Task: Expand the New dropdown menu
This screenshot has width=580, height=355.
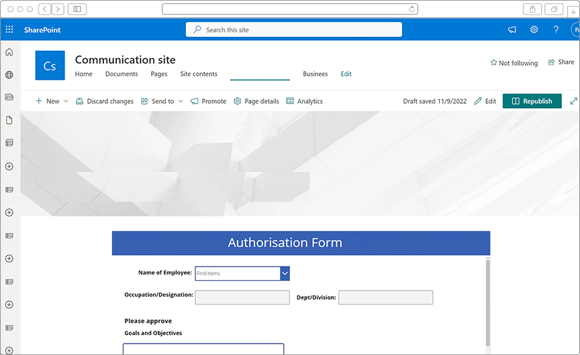Action: pyautogui.click(x=52, y=101)
